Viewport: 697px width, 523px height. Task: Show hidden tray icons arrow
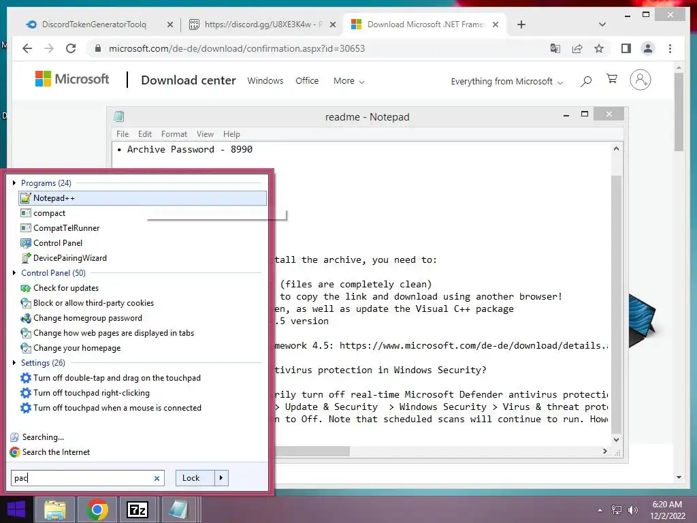coord(600,510)
